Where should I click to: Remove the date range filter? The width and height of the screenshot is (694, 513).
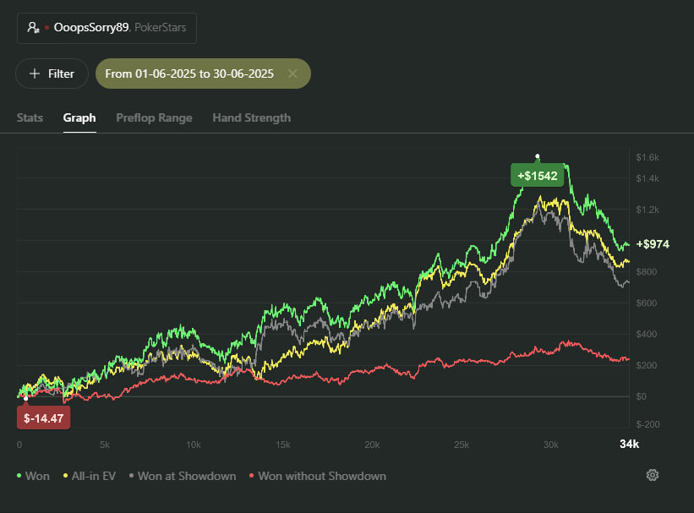(x=292, y=74)
